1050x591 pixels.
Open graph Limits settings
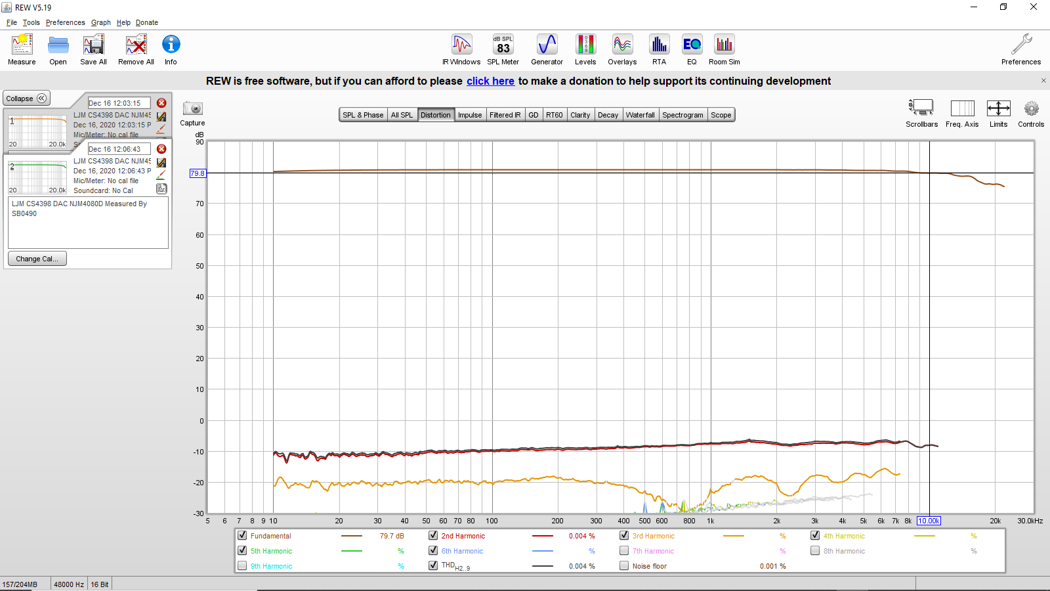pyautogui.click(x=998, y=113)
